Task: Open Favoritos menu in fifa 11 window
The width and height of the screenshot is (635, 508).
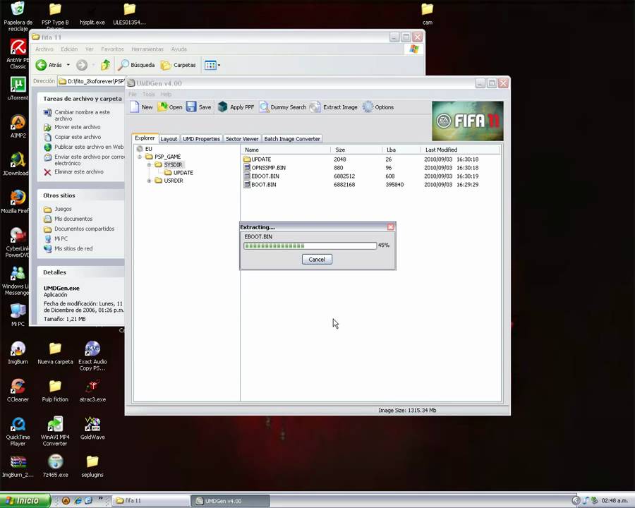Action: [112, 49]
